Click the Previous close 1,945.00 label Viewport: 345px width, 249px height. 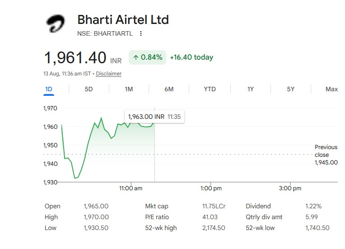point(326,155)
